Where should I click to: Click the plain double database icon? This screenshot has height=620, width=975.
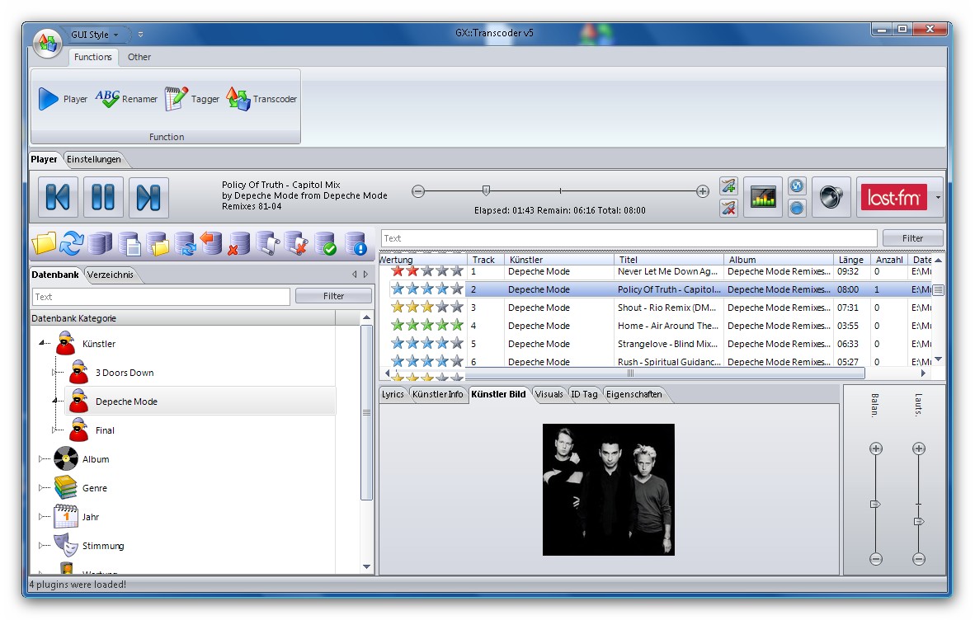coord(100,243)
